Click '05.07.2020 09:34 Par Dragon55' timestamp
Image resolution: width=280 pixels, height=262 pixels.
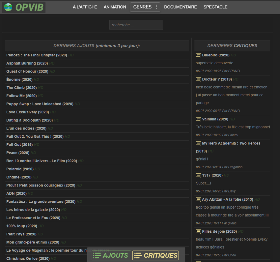(x=219, y=167)
